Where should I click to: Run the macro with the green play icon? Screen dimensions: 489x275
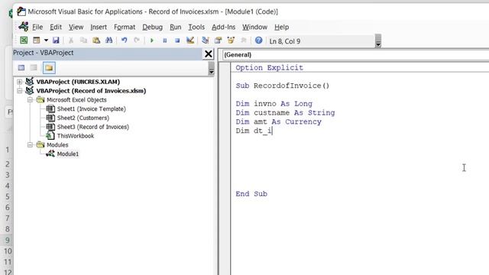click(152, 40)
